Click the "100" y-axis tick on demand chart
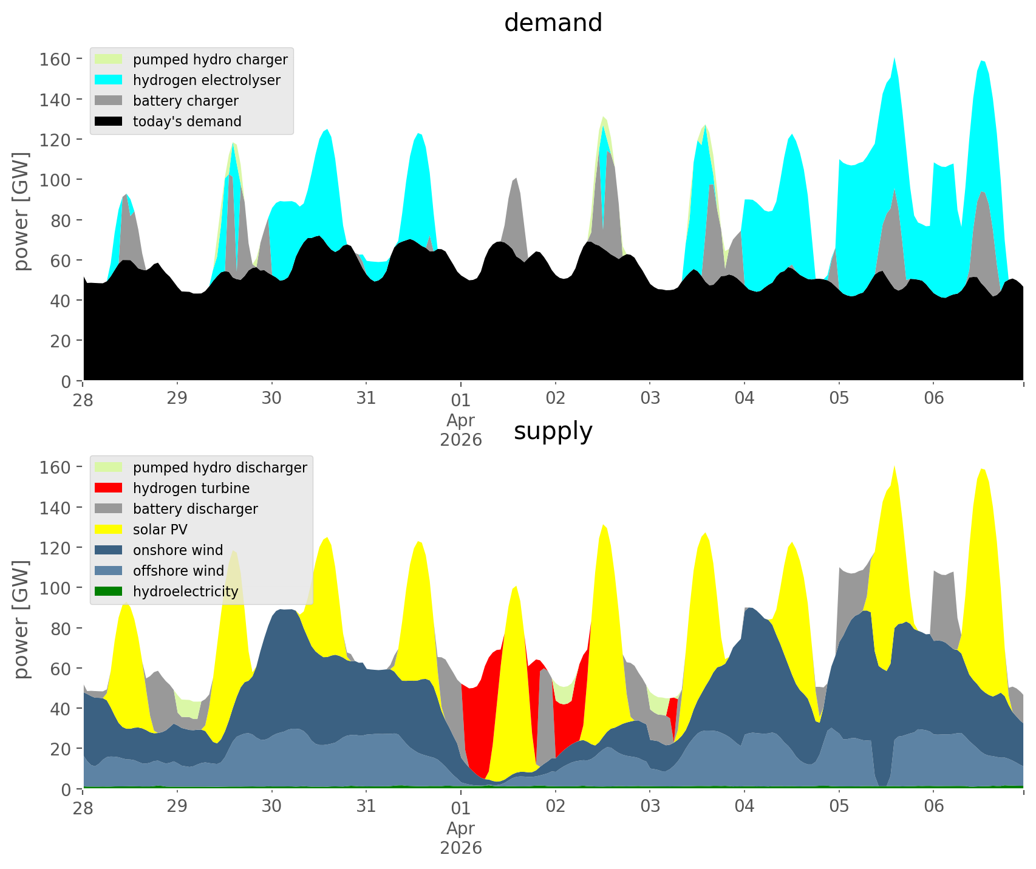The image size is (1036, 869). tap(54, 180)
